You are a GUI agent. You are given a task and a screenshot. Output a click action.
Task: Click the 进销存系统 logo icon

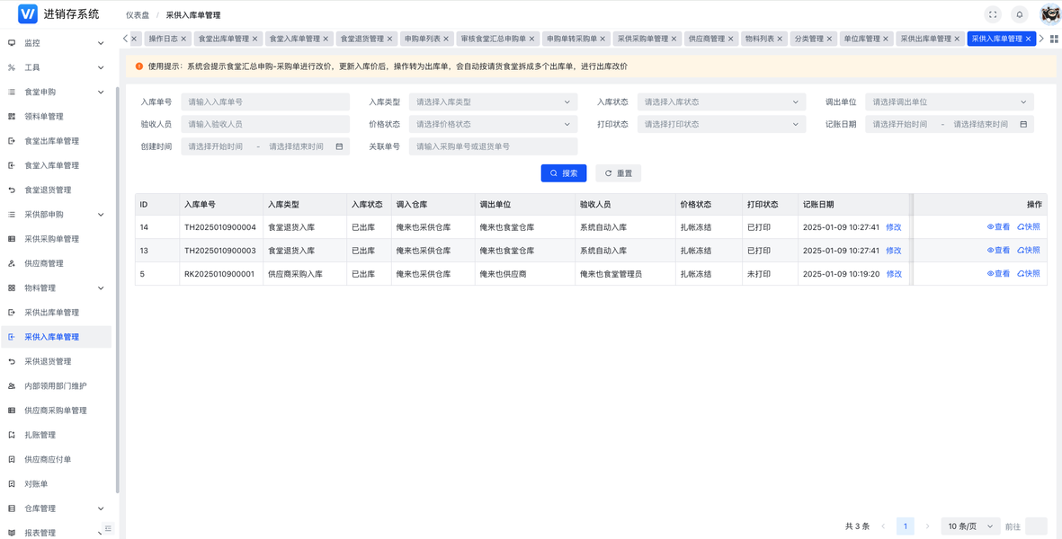28,14
